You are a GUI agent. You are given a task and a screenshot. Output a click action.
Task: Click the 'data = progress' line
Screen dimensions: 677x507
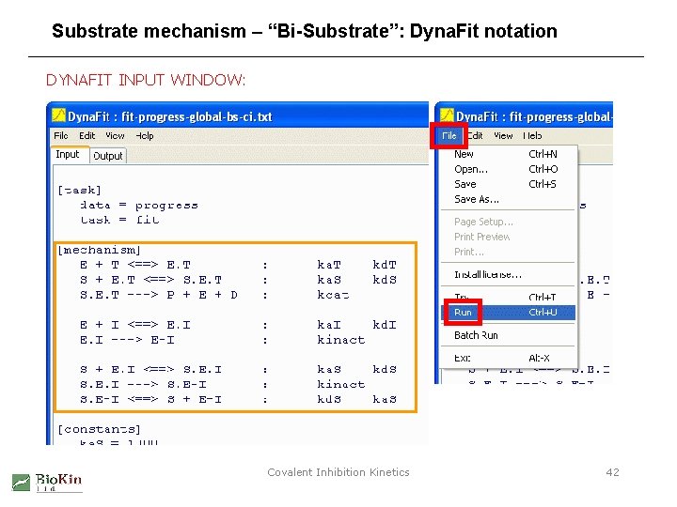coord(139,206)
